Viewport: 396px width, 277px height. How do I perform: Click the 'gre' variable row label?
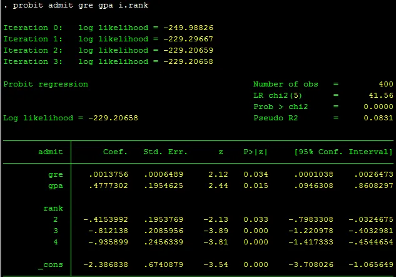click(56, 175)
